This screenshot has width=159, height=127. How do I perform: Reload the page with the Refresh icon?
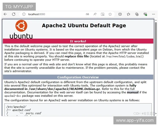(x=14, y=14)
